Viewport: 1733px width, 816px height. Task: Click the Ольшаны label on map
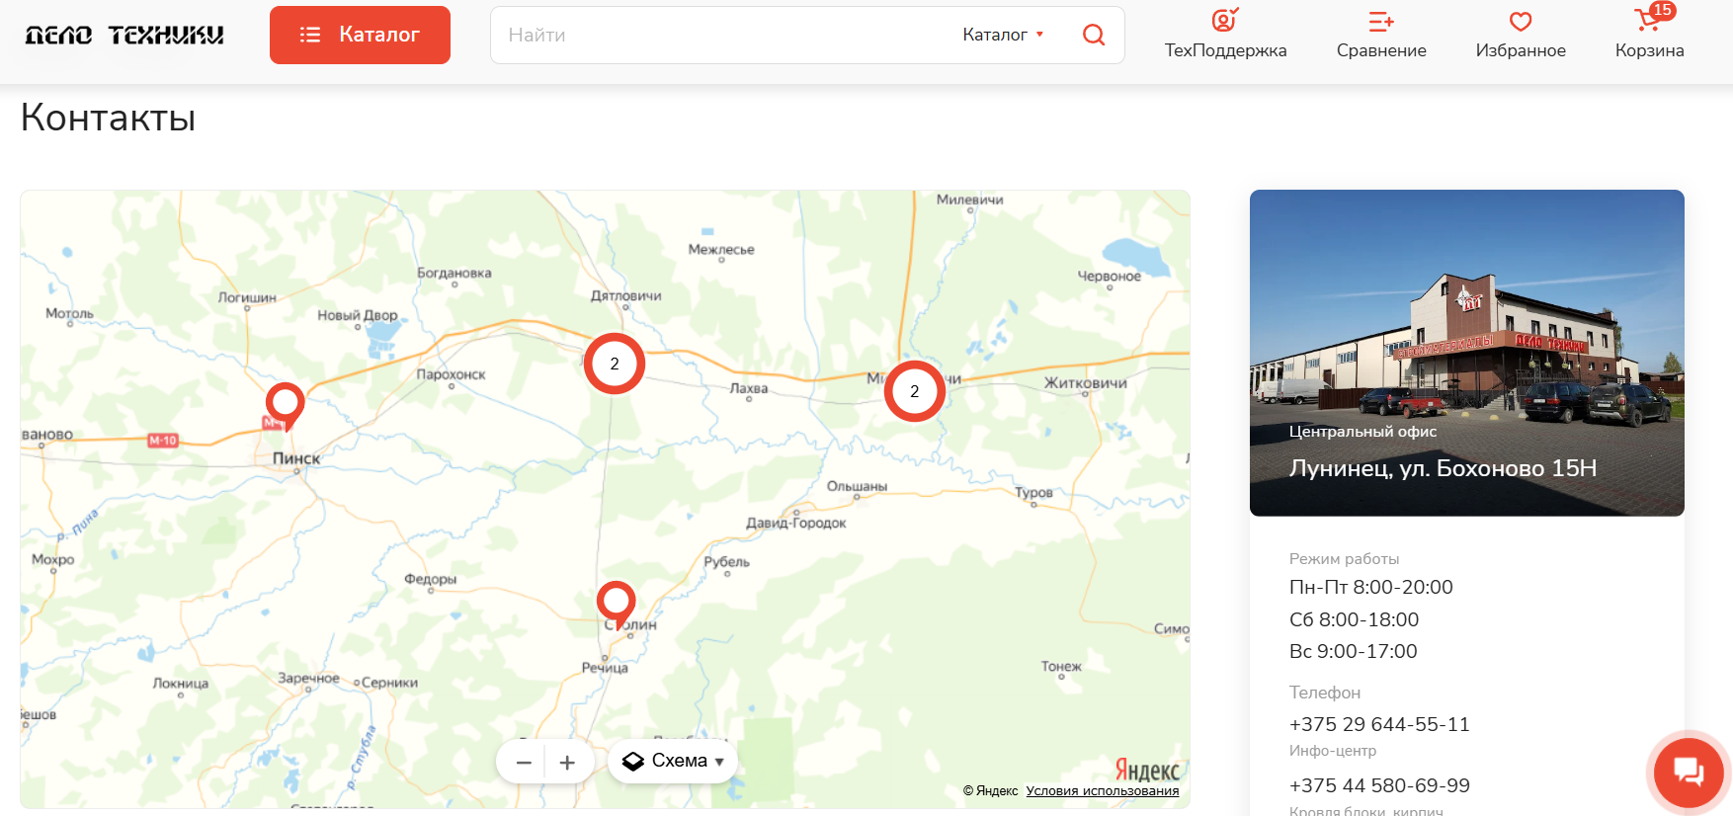point(857,486)
